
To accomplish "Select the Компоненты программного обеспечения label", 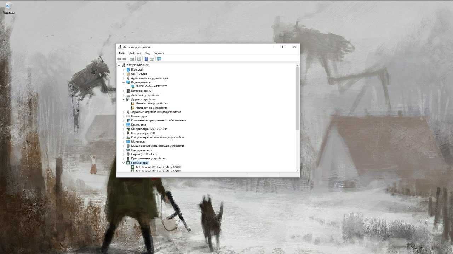I will point(158,120).
